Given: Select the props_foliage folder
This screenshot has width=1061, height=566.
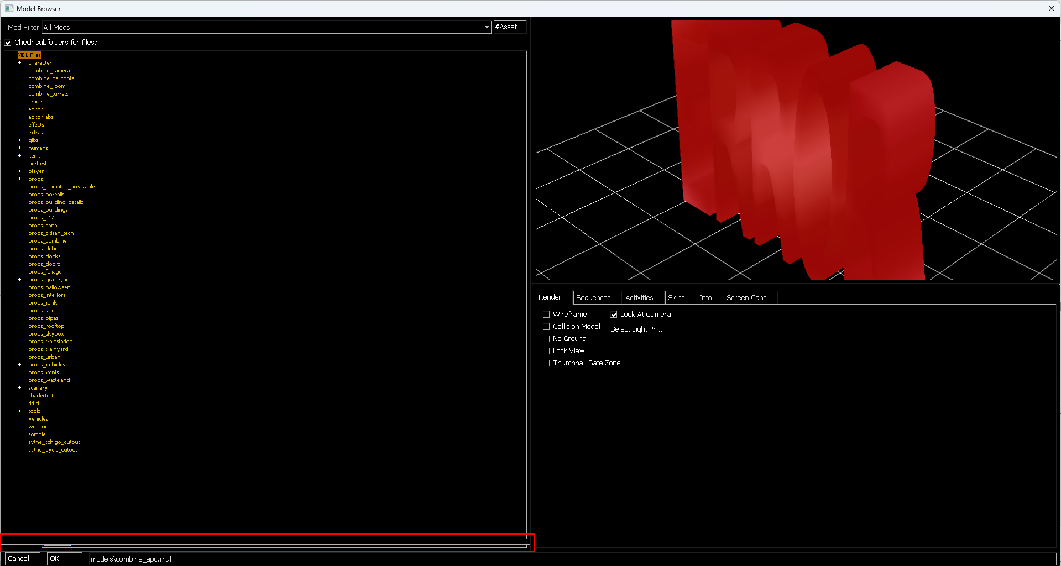Looking at the screenshot, I should pos(45,272).
